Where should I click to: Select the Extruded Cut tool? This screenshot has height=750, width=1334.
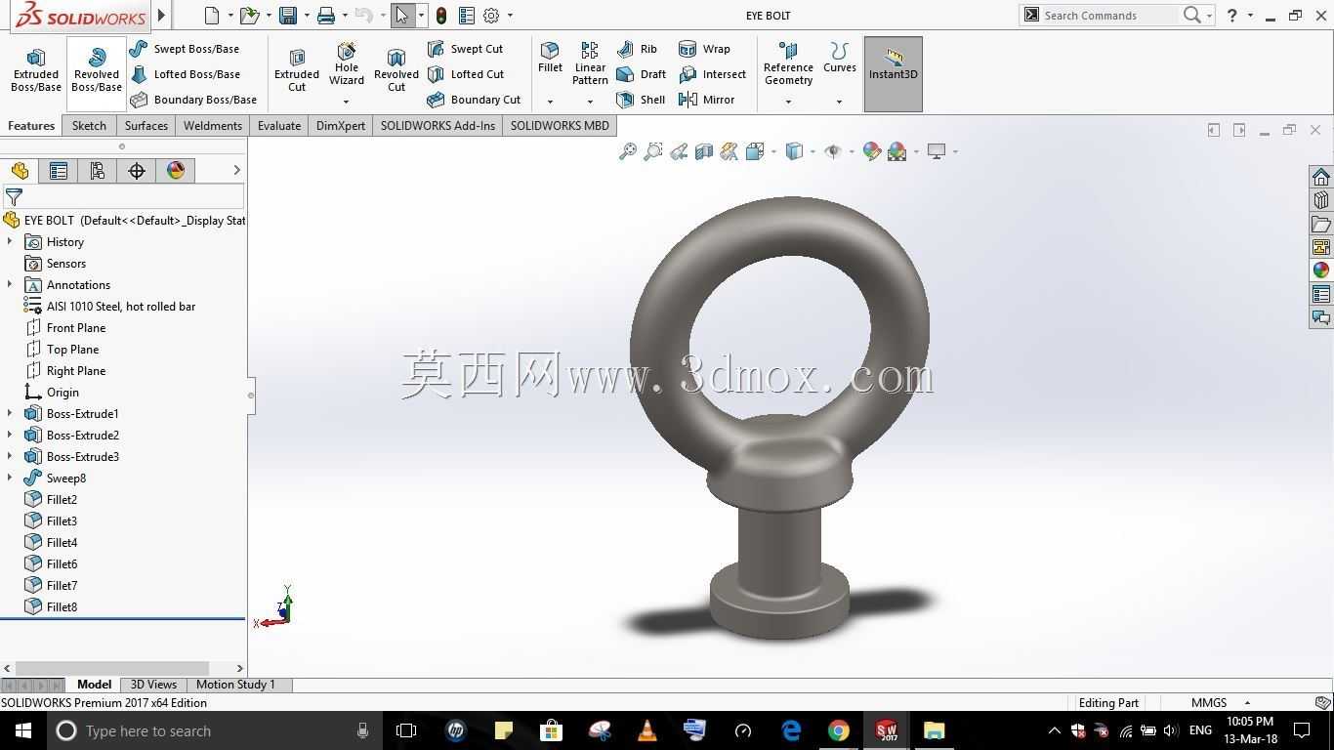(297, 70)
